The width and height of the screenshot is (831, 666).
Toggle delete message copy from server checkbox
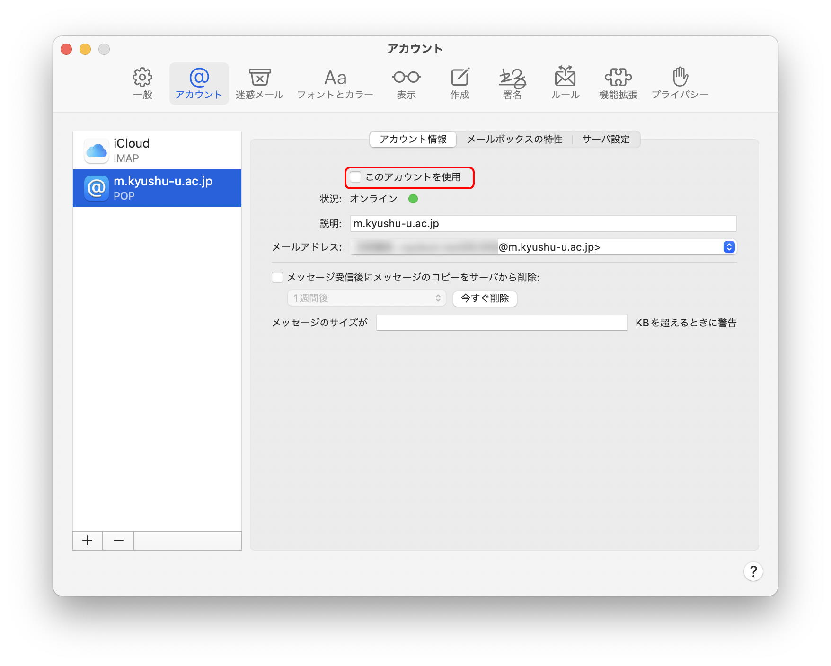click(x=277, y=277)
